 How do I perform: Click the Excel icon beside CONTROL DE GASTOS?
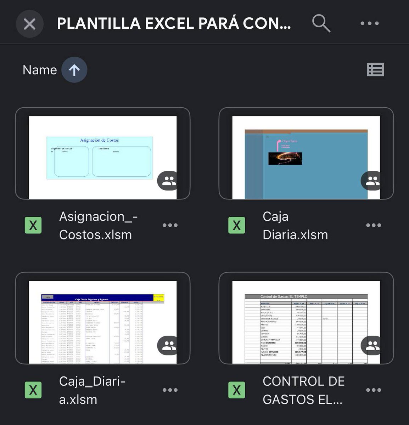[237, 390]
